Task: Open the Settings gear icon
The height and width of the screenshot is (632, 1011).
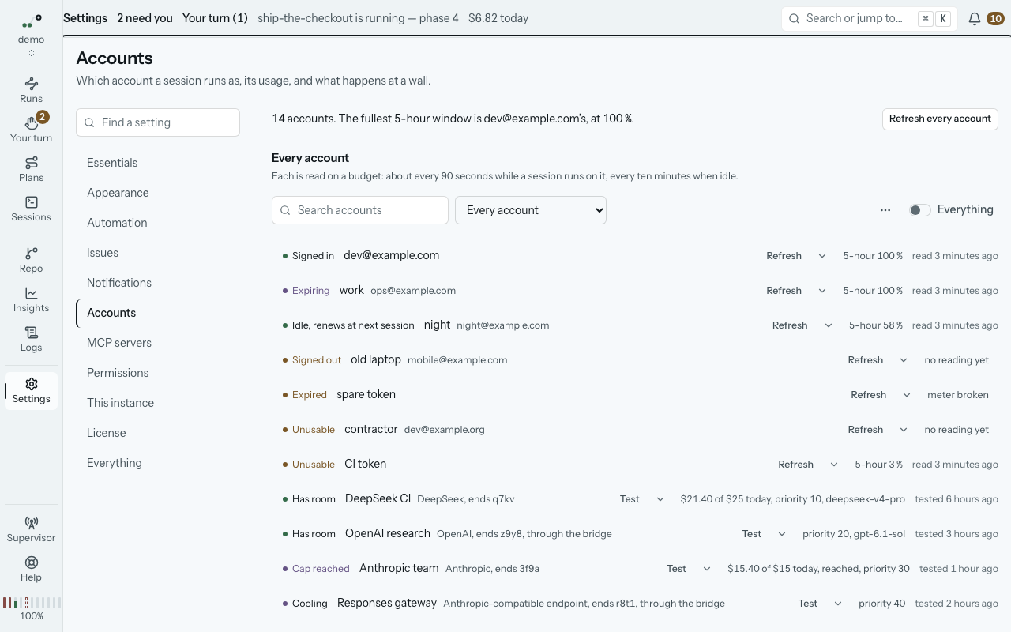Action: point(32,383)
